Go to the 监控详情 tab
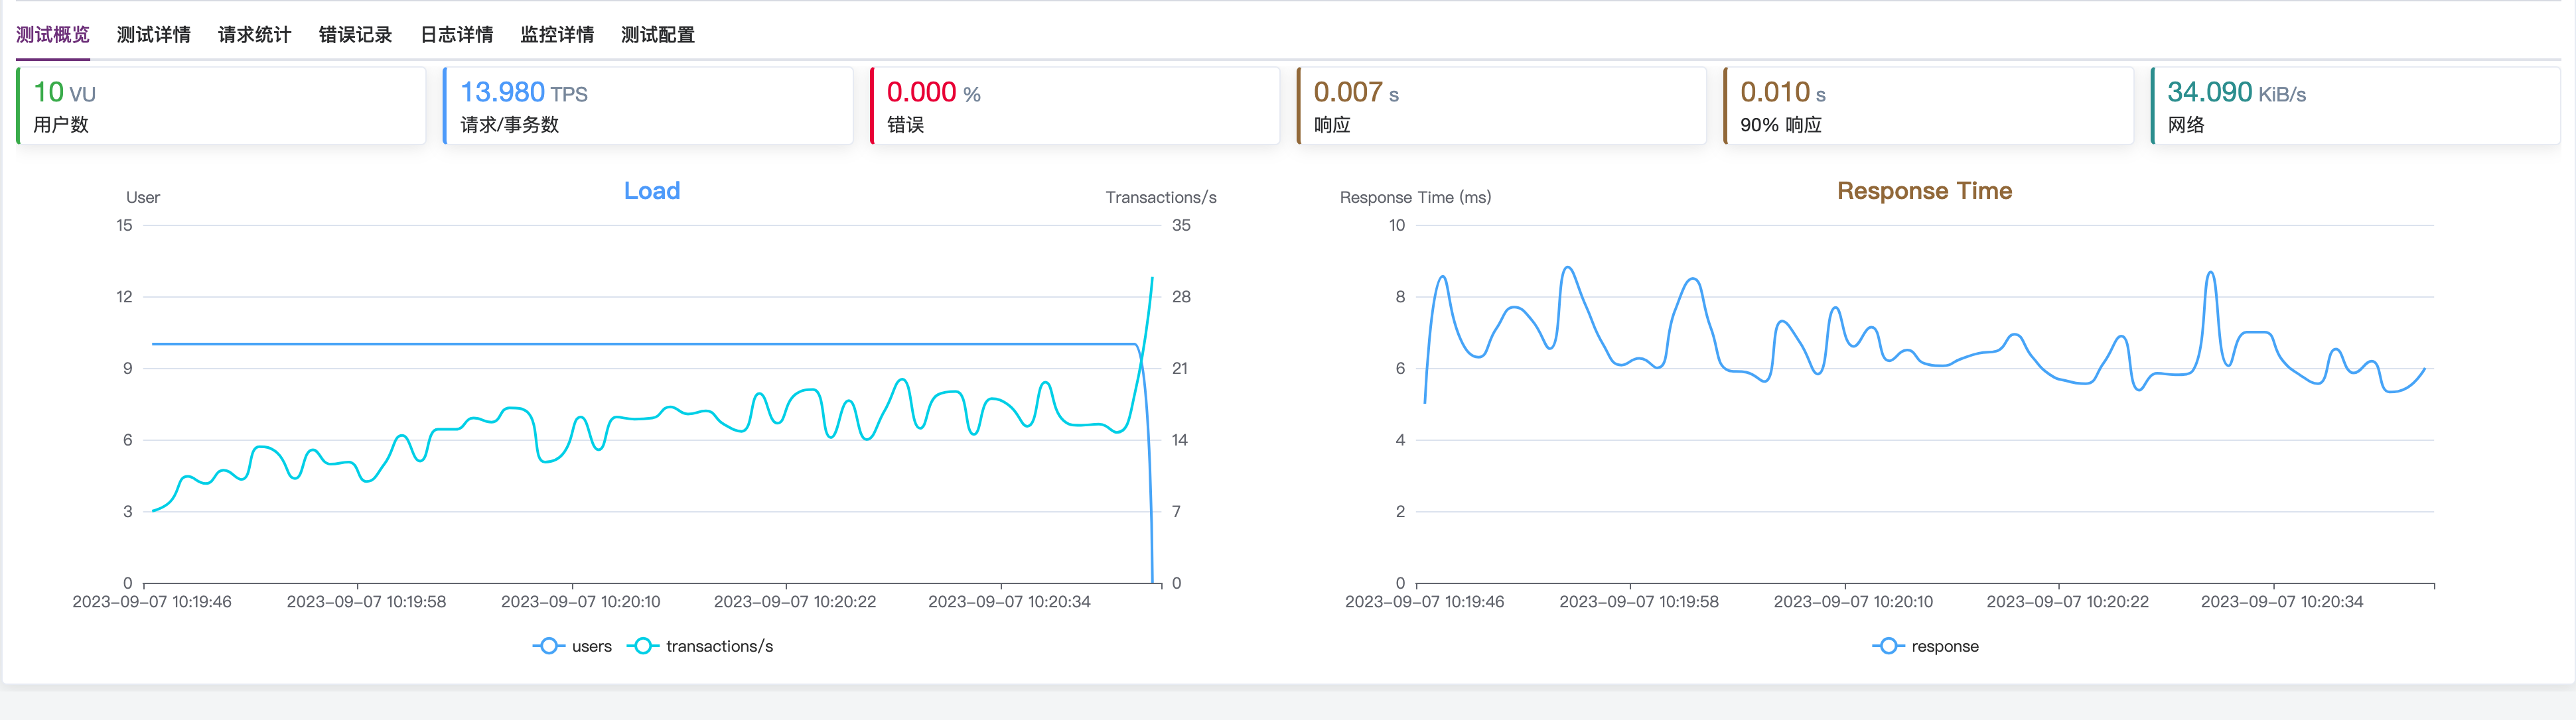Viewport: 2576px width, 720px height. [x=557, y=35]
